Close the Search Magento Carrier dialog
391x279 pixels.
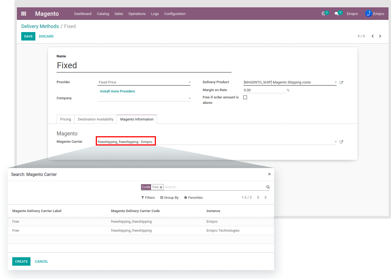269,174
